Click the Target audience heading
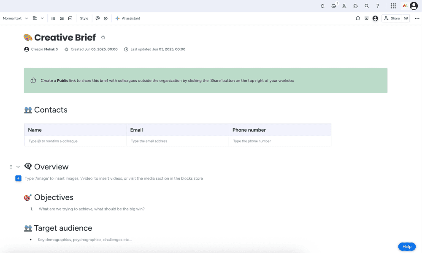Screen dimensions: 422x253 (63, 228)
